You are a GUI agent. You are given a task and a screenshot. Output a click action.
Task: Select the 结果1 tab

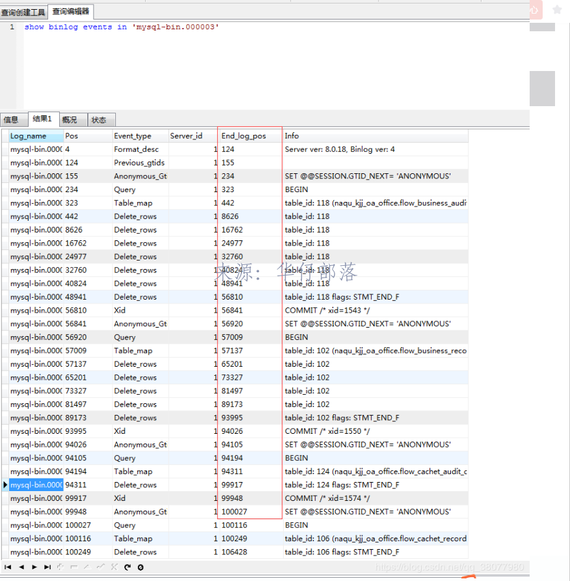[42, 119]
